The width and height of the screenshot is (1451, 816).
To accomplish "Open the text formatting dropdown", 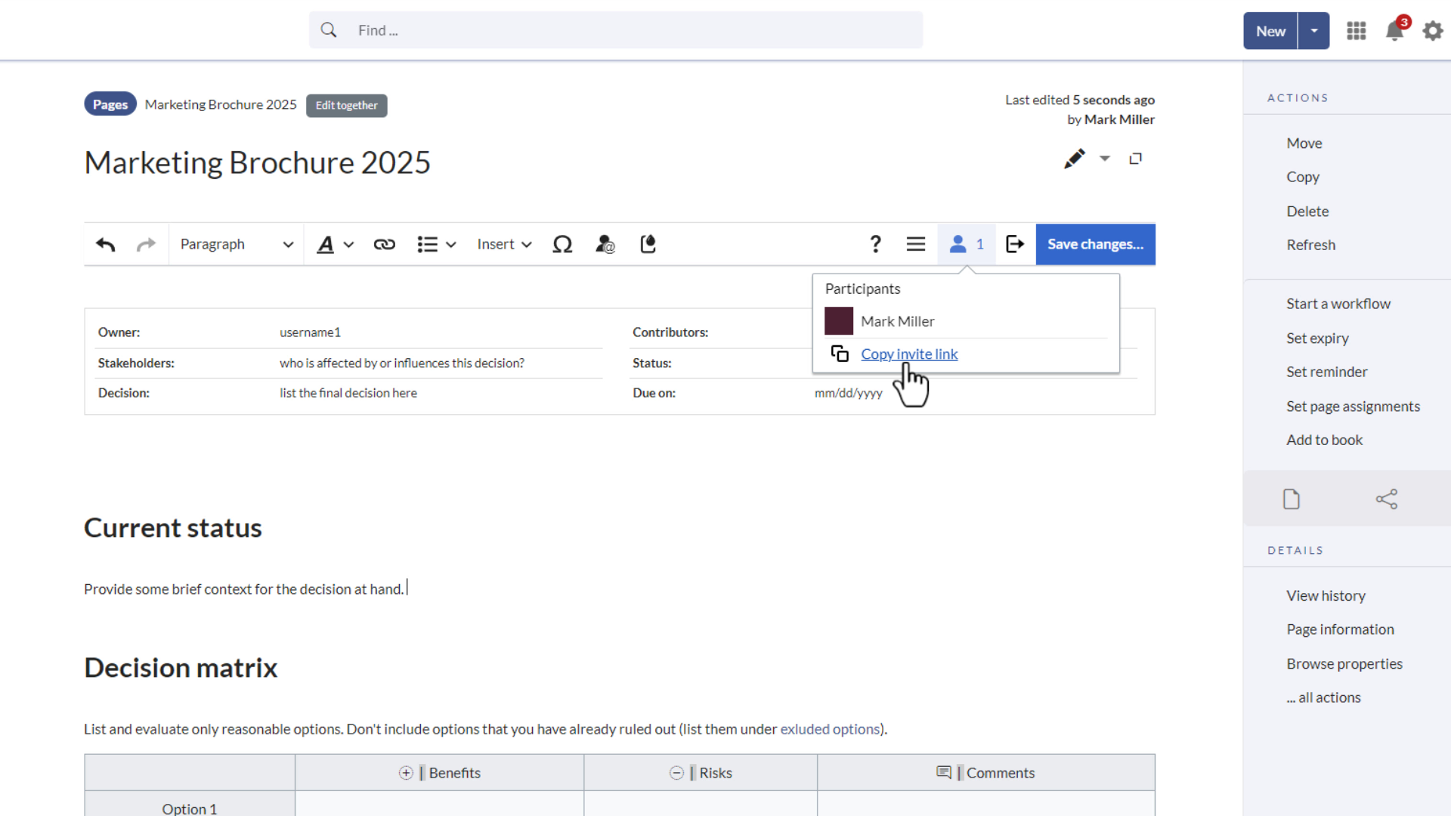I will [335, 244].
